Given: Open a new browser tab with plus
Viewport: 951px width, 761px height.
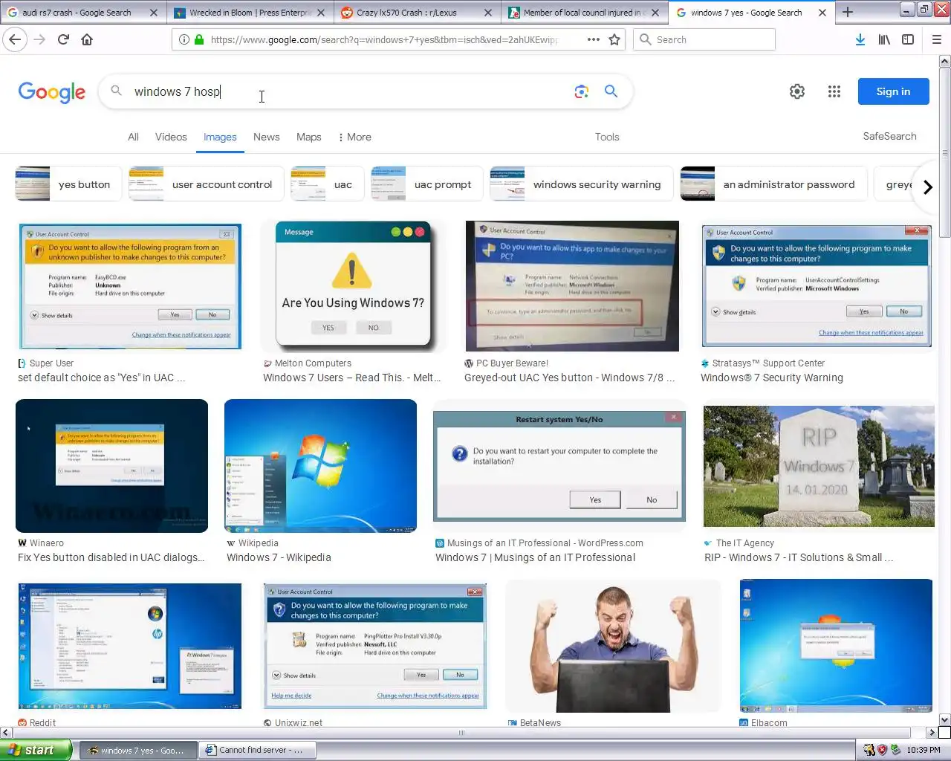Looking at the screenshot, I should point(848,12).
